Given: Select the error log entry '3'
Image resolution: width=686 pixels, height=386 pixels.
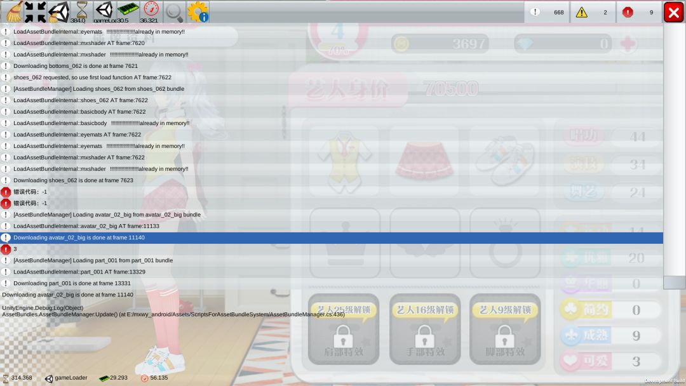Looking at the screenshot, I should [x=332, y=249].
